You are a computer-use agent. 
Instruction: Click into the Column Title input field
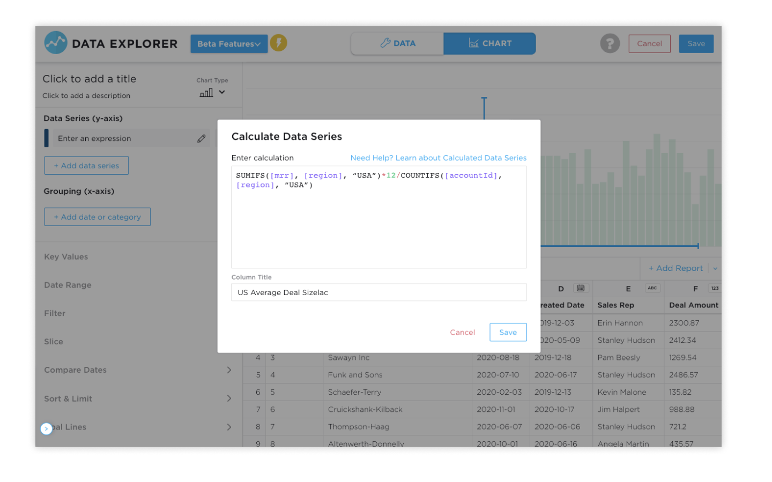tap(378, 292)
